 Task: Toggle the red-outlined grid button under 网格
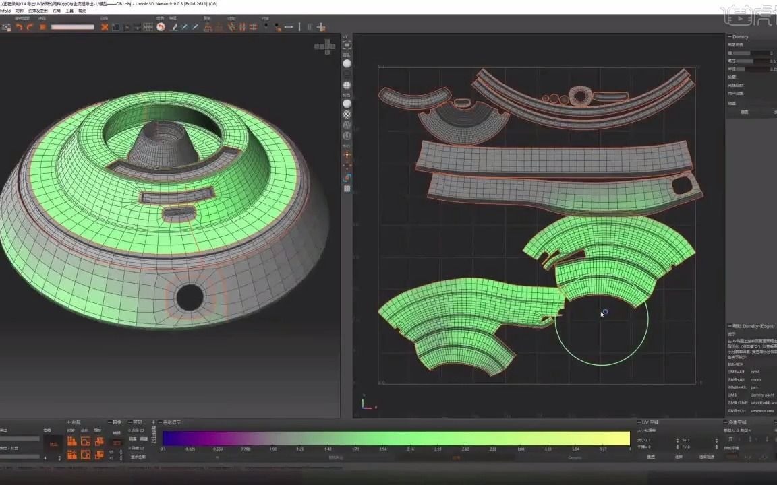pos(117,443)
